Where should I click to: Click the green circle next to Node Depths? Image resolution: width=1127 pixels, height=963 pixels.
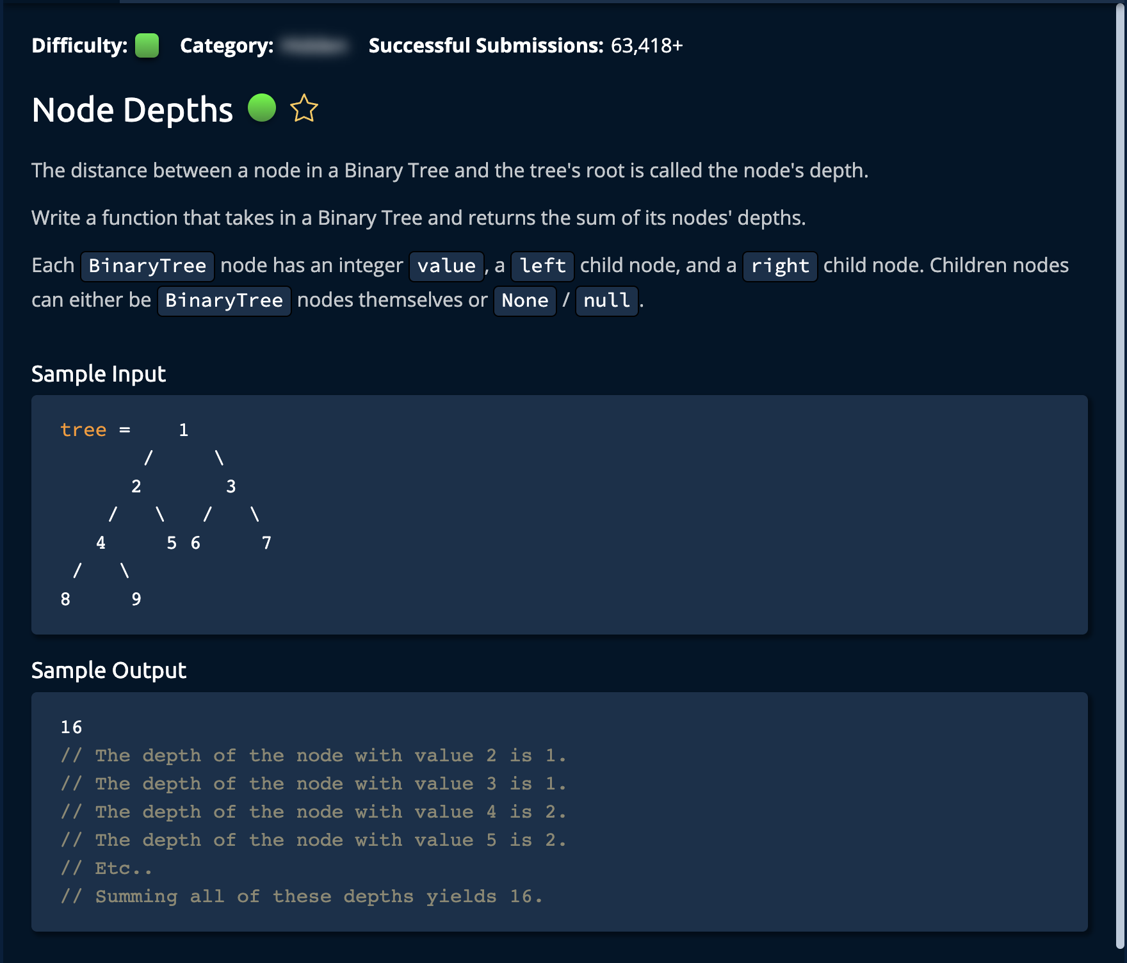(262, 108)
